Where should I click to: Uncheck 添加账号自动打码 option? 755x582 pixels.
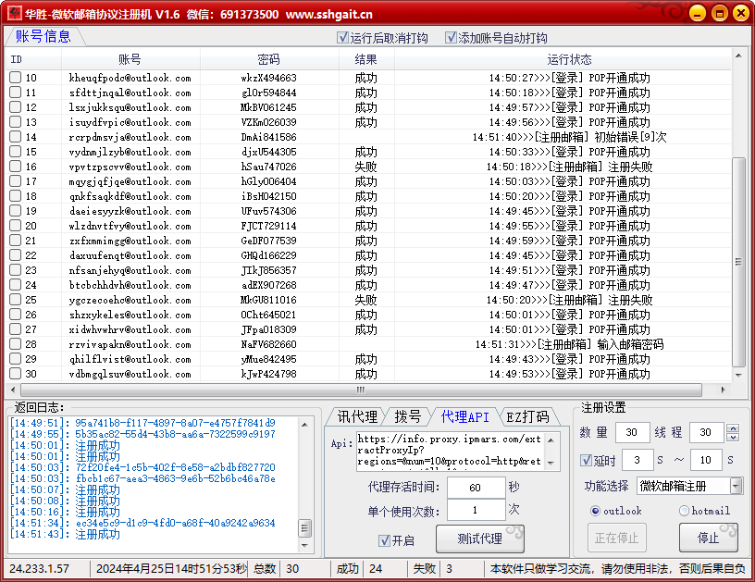click(452, 38)
